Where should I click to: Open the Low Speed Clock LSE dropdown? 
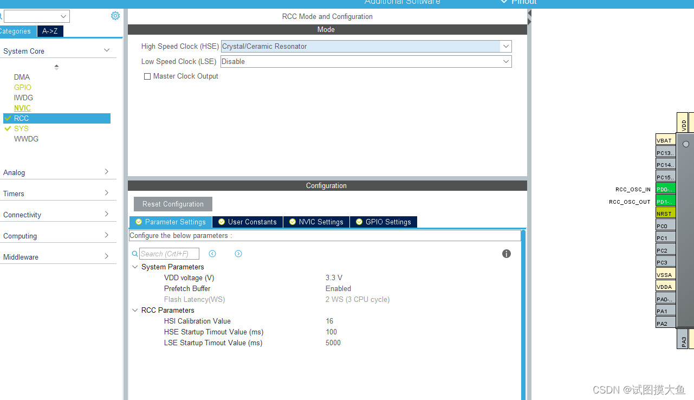[x=505, y=61]
